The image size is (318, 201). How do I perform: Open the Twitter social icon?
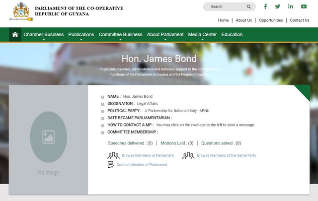tap(278, 6)
